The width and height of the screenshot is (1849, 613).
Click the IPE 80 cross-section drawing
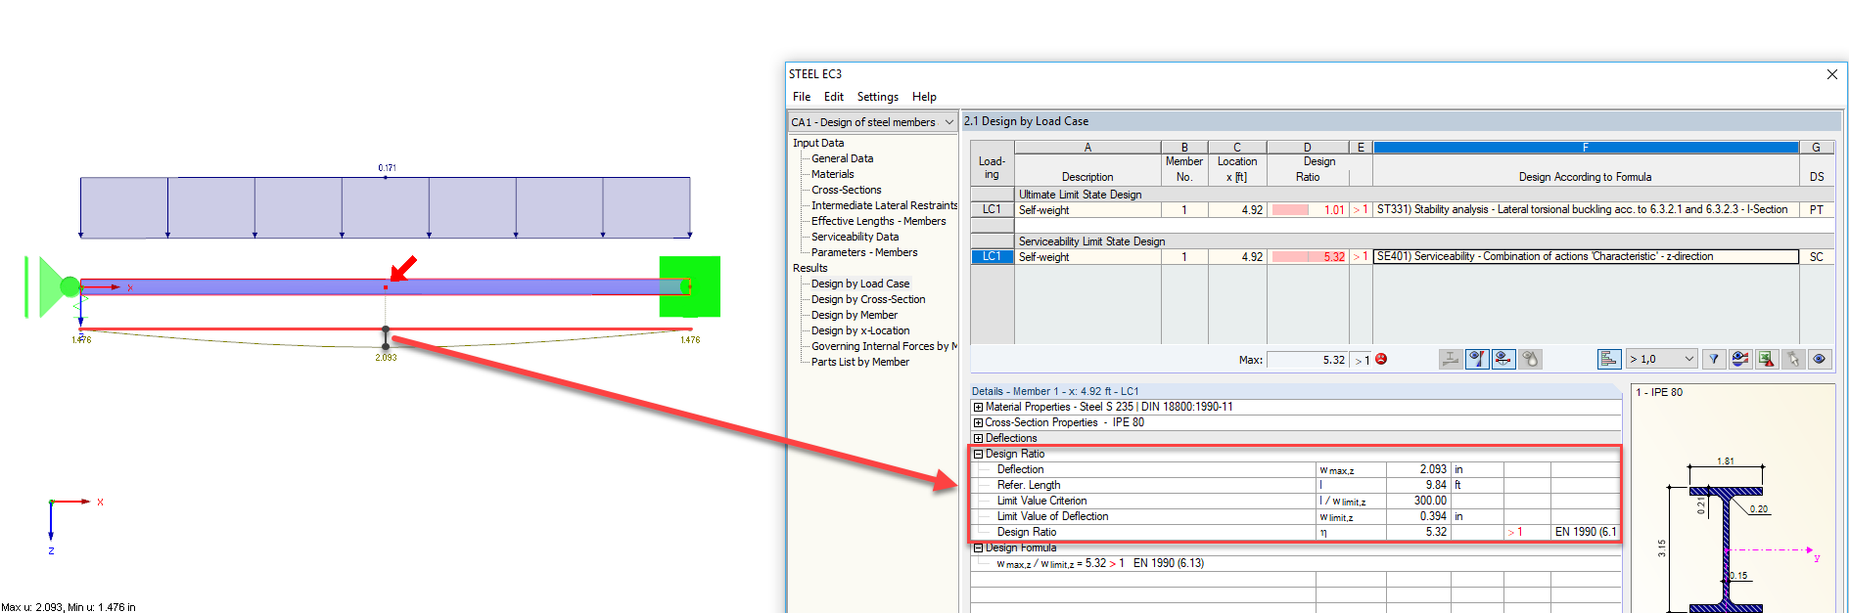click(x=1726, y=551)
